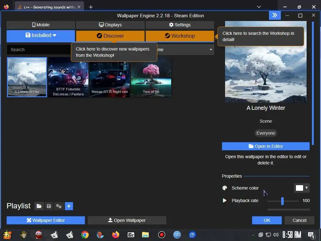The width and height of the screenshot is (321, 241).
Task: Click the Playback rate slider handle
Action: coord(282,201)
